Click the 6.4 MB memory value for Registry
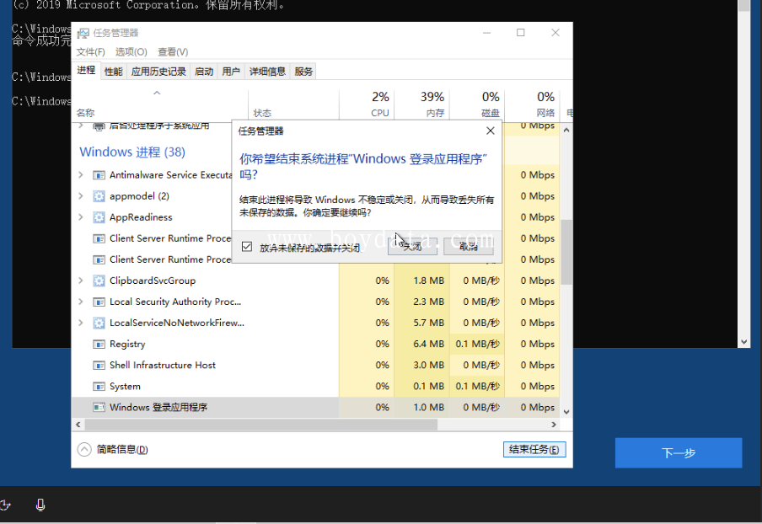This screenshot has width=762, height=524. [428, 344]
